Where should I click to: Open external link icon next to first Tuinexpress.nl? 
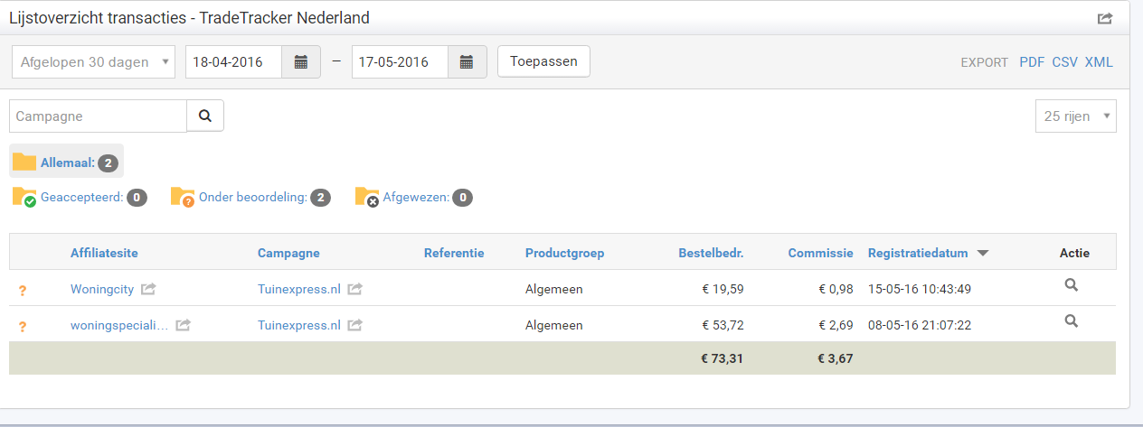tap(355, 290)
